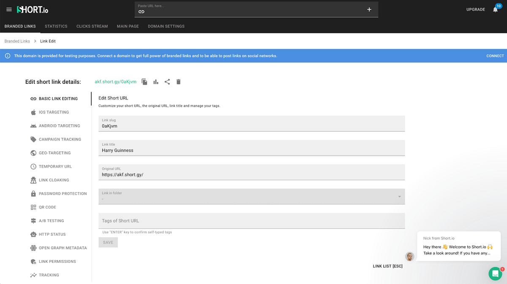
Task: Expand the Link in folder dropdown
Action: pyautogui.click(x=399, y=196)
